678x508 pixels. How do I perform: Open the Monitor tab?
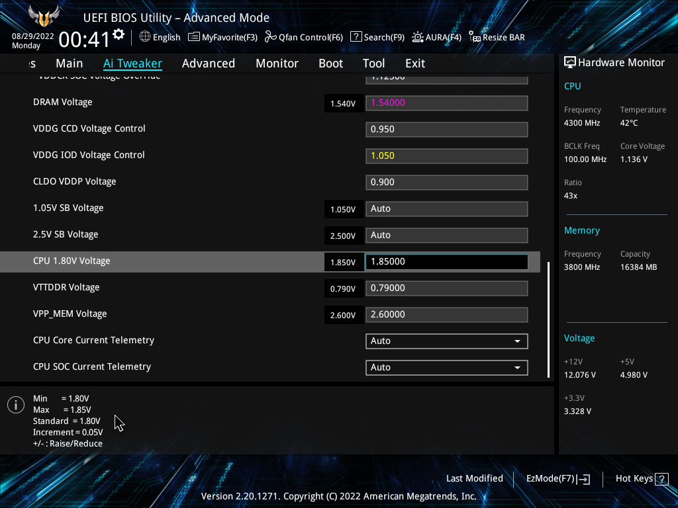(x=277, y=63)
